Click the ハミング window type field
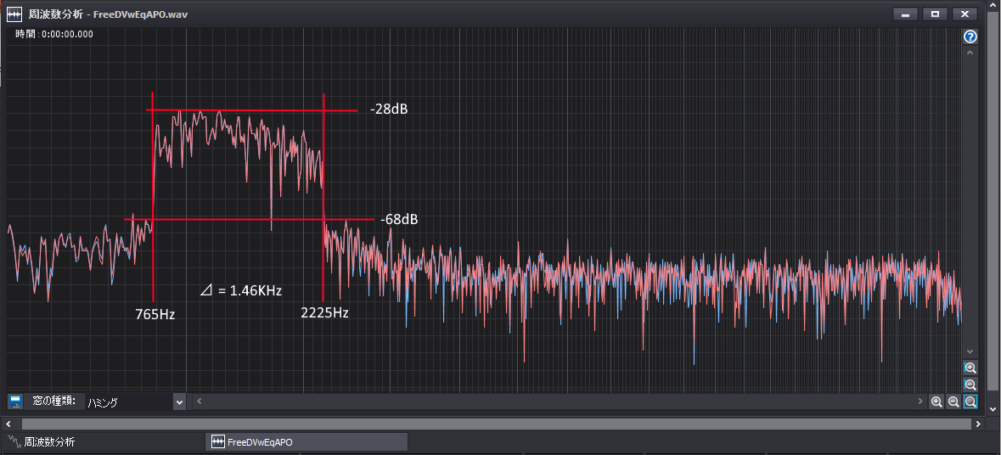The image size is (1001, 455). (128, 402)
